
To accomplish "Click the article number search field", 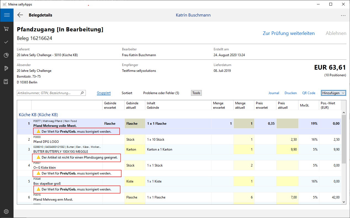I will tap(48, 93).
